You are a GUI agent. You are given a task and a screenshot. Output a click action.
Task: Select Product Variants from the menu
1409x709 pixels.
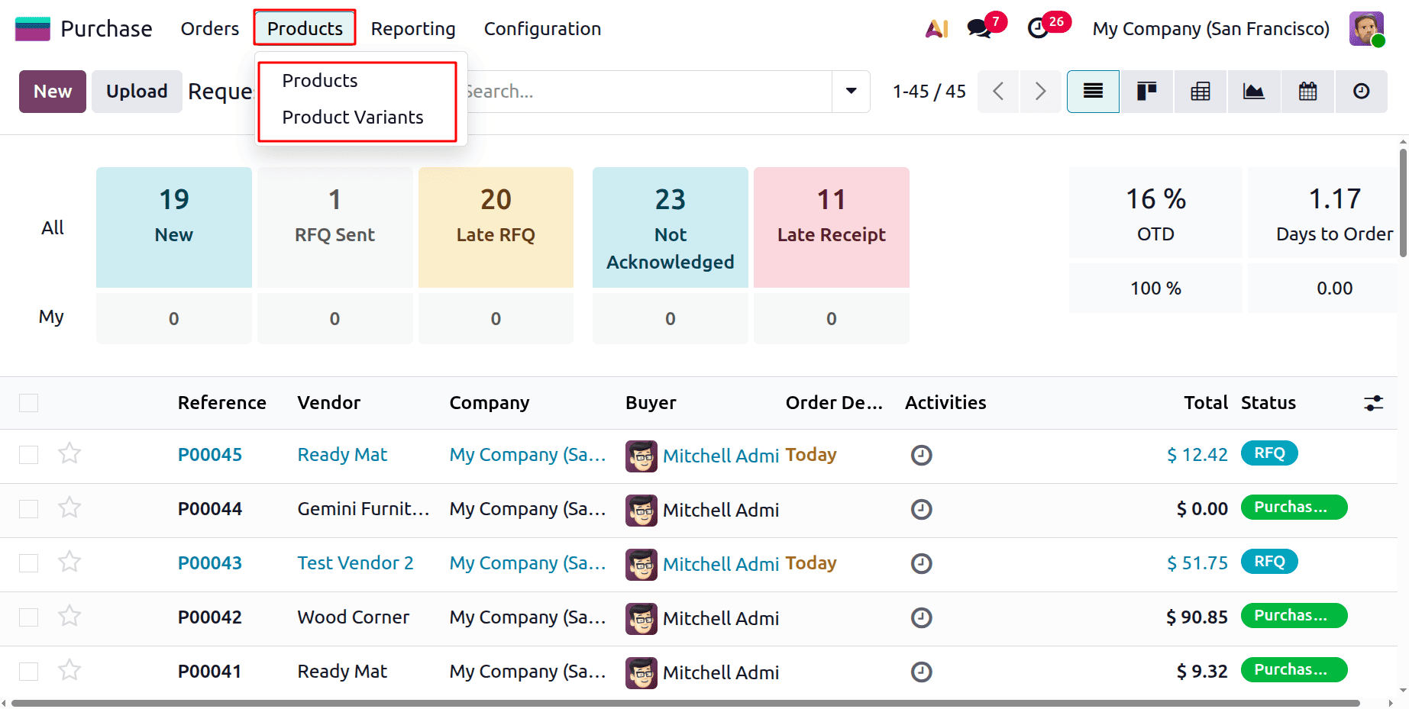tap(353, 117)
